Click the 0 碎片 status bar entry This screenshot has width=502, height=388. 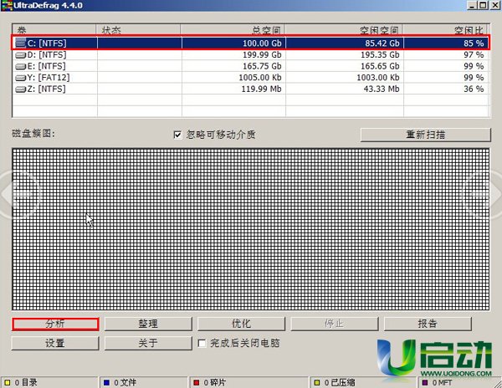(248, 382)
